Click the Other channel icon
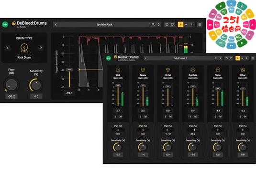This screenshot has height=173, width=256. pyautogui.click(x=243, y=70)
